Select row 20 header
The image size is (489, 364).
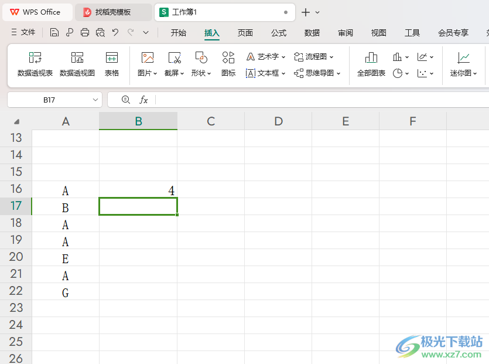(16, 257)
